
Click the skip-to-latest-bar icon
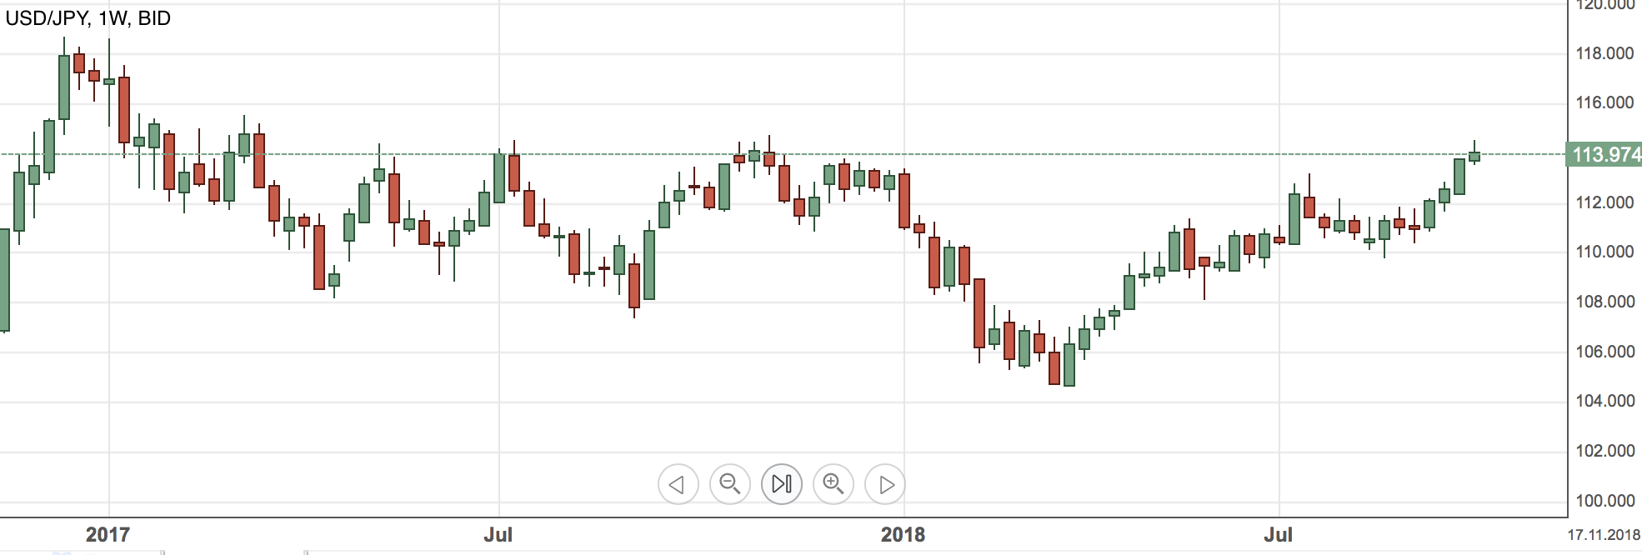click(782, 483)
